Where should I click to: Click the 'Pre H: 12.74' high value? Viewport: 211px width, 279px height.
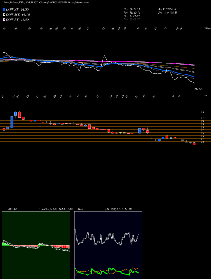coord(133,13)
